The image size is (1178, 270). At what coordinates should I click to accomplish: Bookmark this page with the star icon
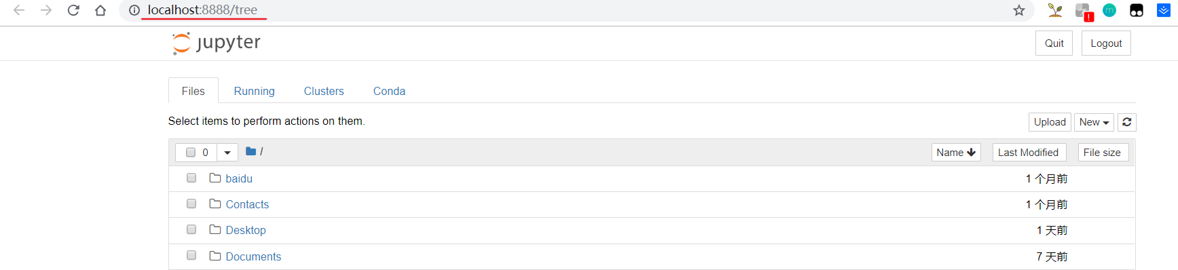pos(1019,10)
